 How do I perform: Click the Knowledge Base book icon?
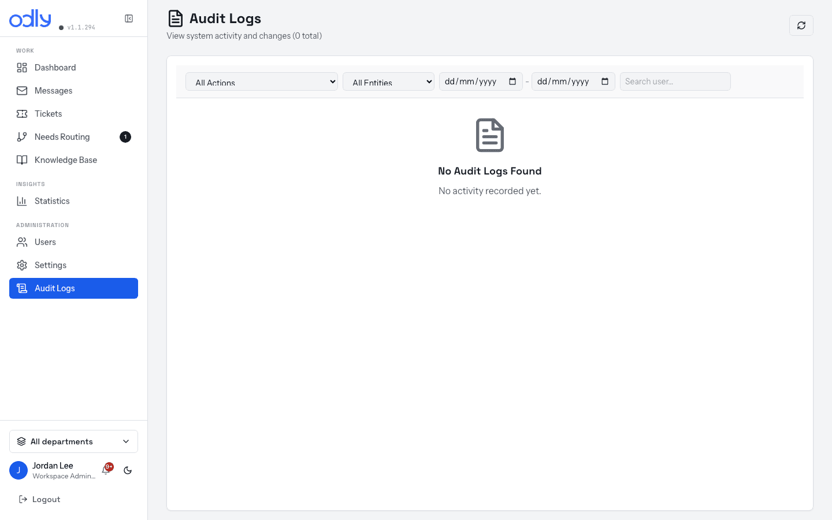pos(22,160)
